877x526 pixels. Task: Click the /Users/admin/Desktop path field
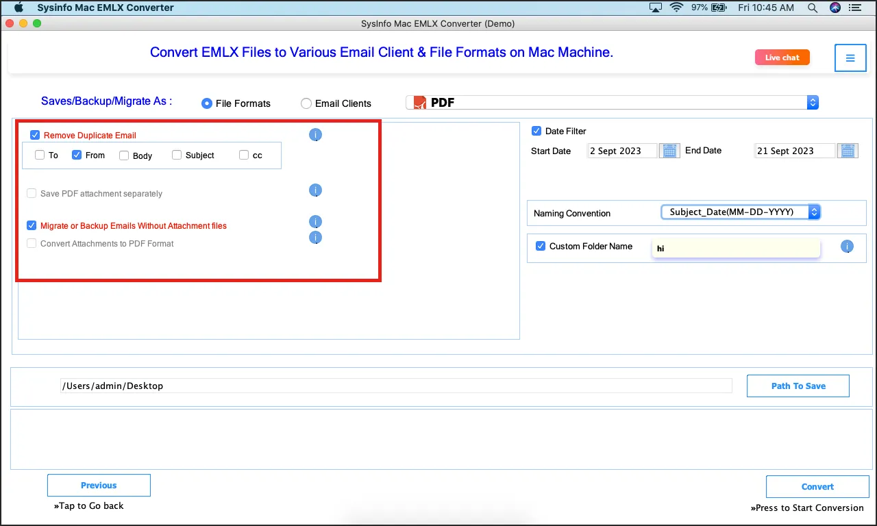(x=396, y=386)
